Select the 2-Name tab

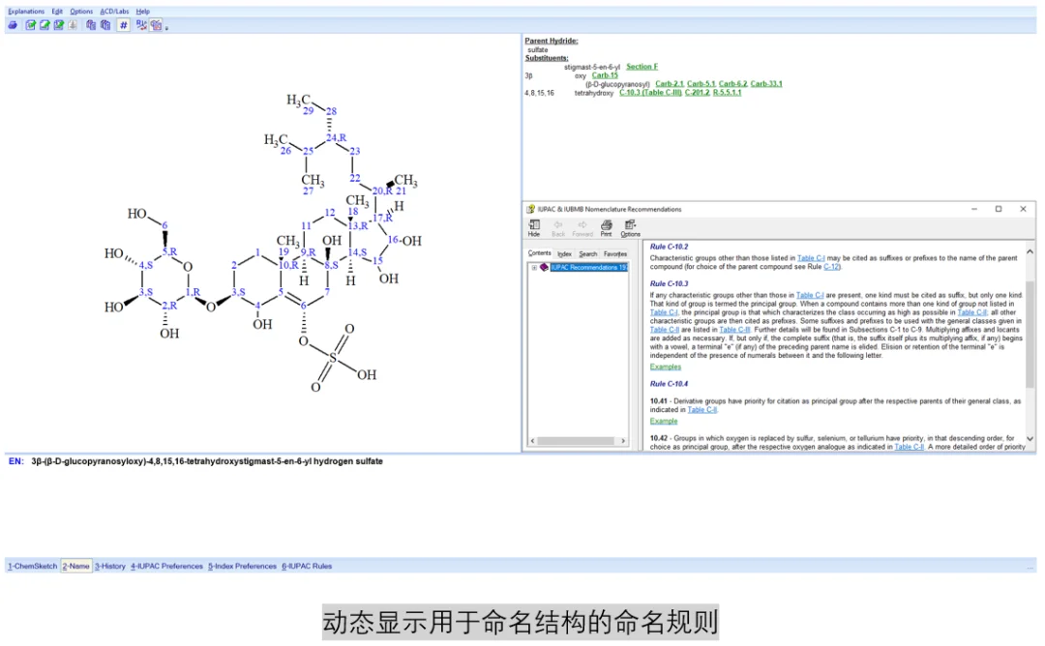tap(76, 566)
